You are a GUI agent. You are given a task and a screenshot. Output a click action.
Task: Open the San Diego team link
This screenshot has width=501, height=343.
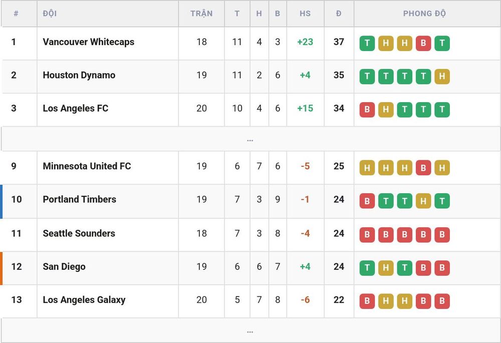click(x=64, y=267)
